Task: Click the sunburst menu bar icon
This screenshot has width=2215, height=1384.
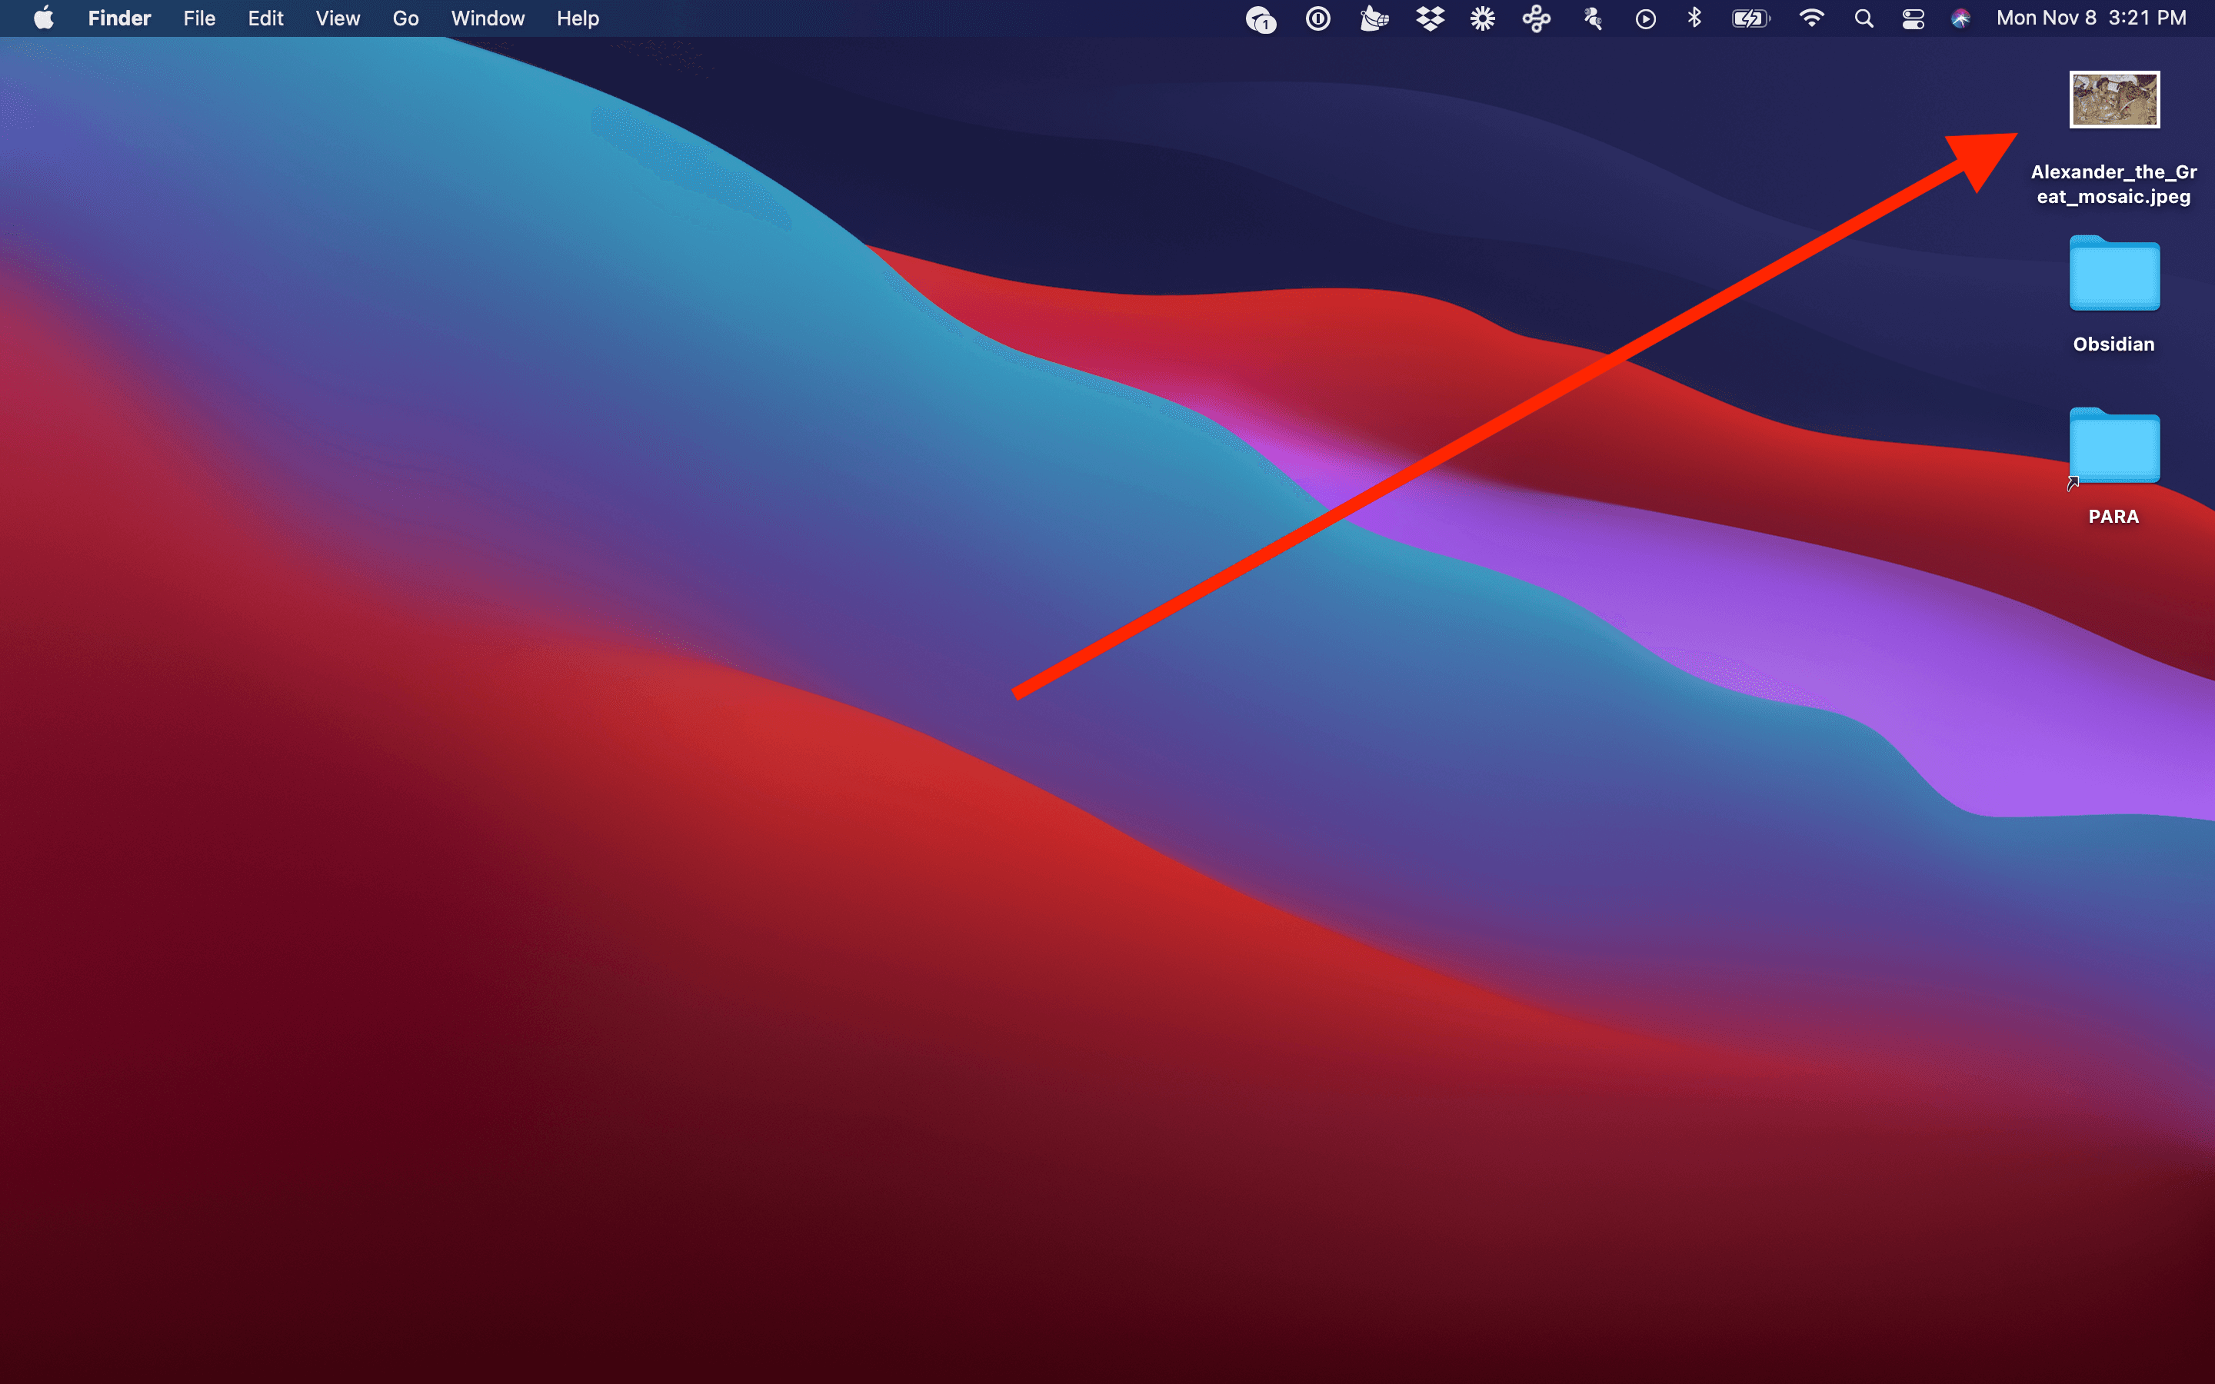Action: tap(1483, 18)
